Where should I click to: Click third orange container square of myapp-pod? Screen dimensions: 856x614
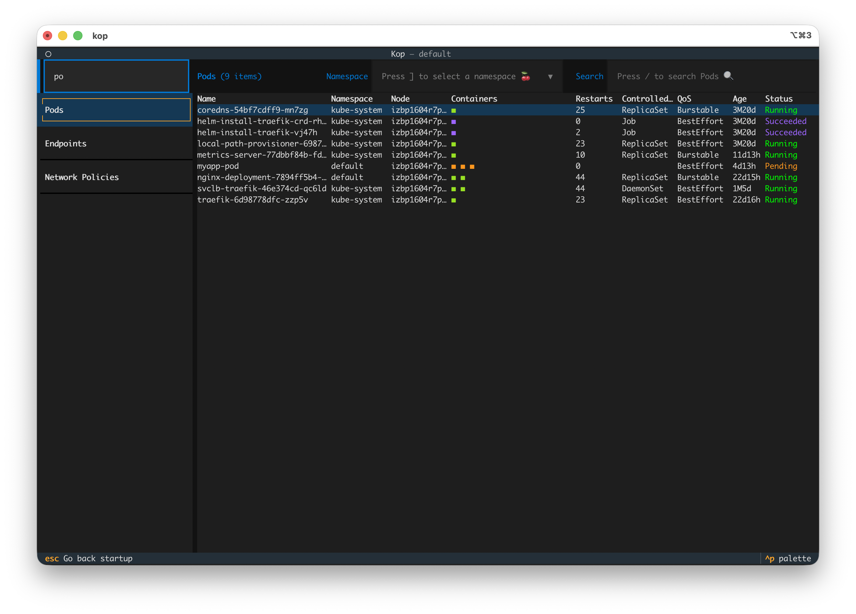tap(472, 167)
